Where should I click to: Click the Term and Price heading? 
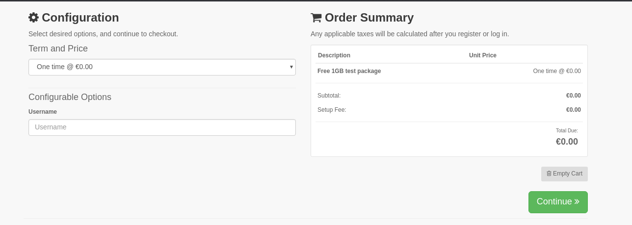(58, 49)
